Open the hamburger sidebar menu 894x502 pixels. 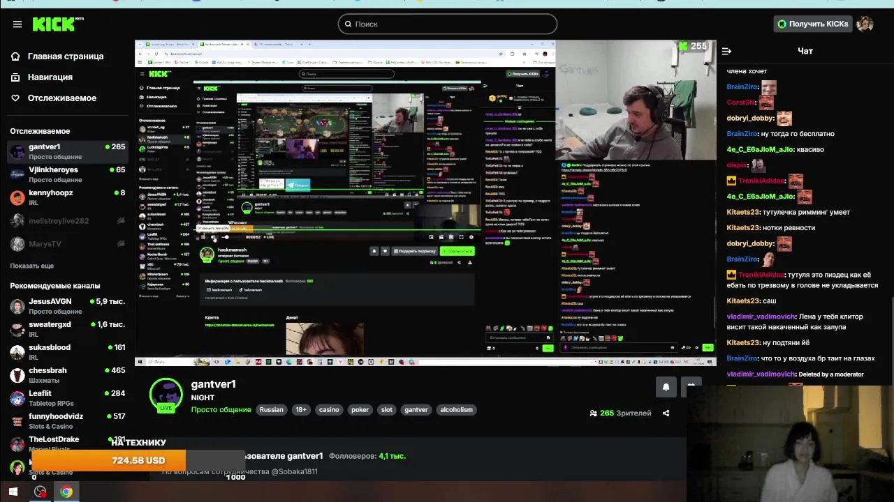click(17, 24)
